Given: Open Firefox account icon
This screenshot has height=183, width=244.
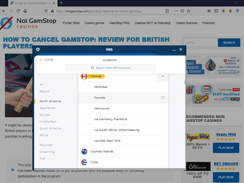Looking at the screenshot, I should coord(223,11).
